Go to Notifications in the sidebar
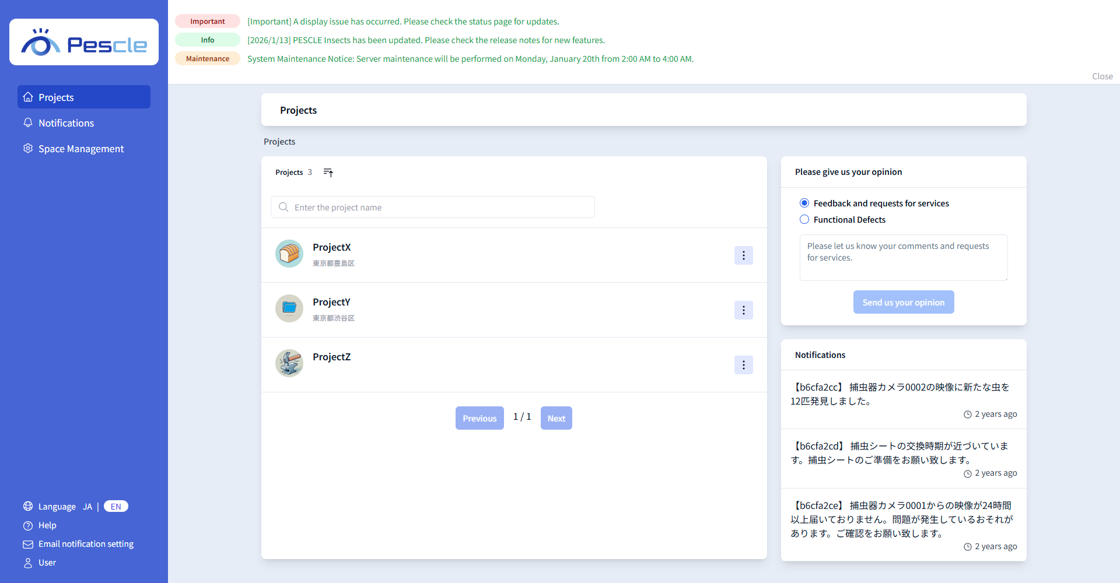Viewport: 1120px width, 583px height. tap(66, 123)
